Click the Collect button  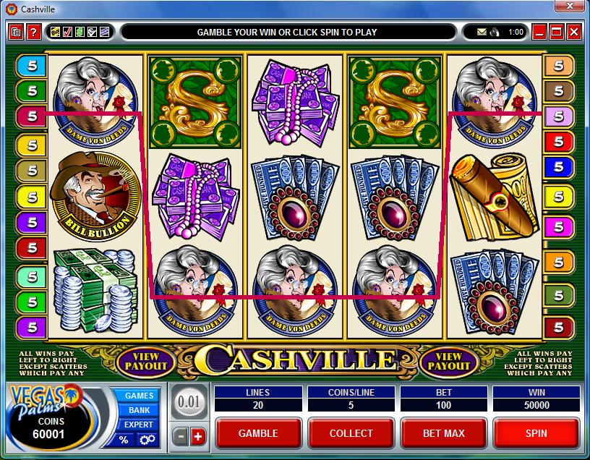coord(351,433)
